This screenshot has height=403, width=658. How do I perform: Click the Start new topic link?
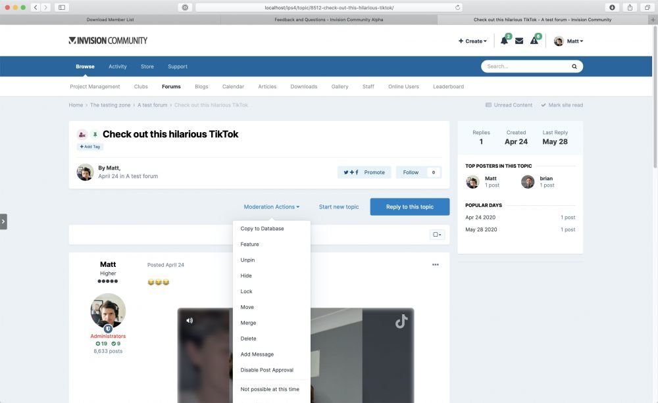tap(339, 206)
